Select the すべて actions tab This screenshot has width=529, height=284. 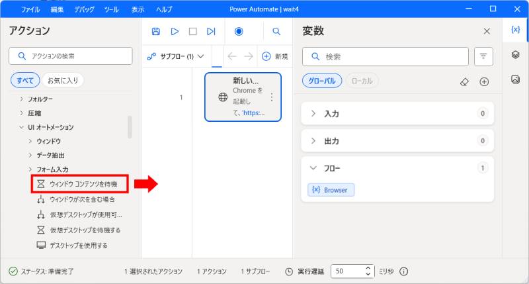coord(25,80)
